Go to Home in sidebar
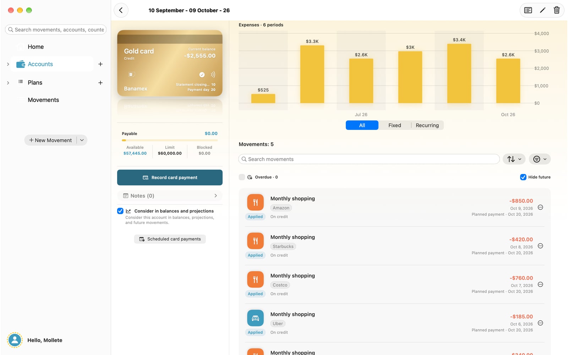The width and height of the screenshot is (568, 355). (x=35, y=47)
